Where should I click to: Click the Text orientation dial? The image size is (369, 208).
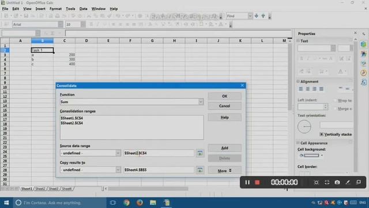pos(304,127)
